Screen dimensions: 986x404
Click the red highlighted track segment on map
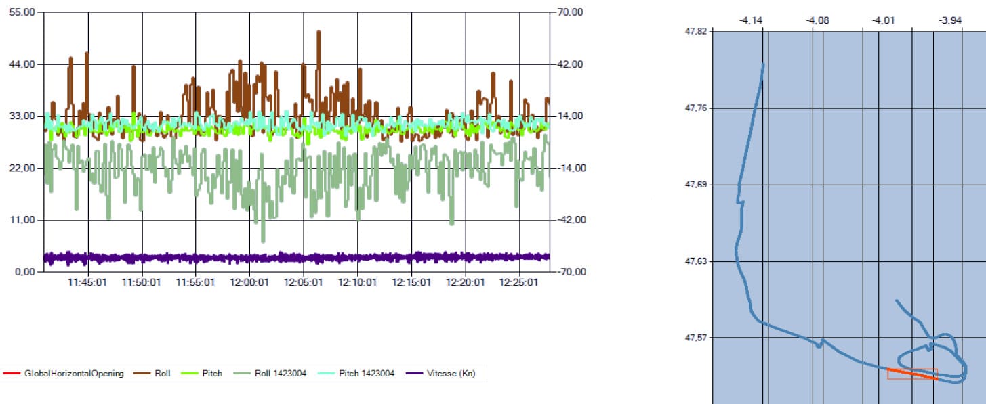[912, 374]
